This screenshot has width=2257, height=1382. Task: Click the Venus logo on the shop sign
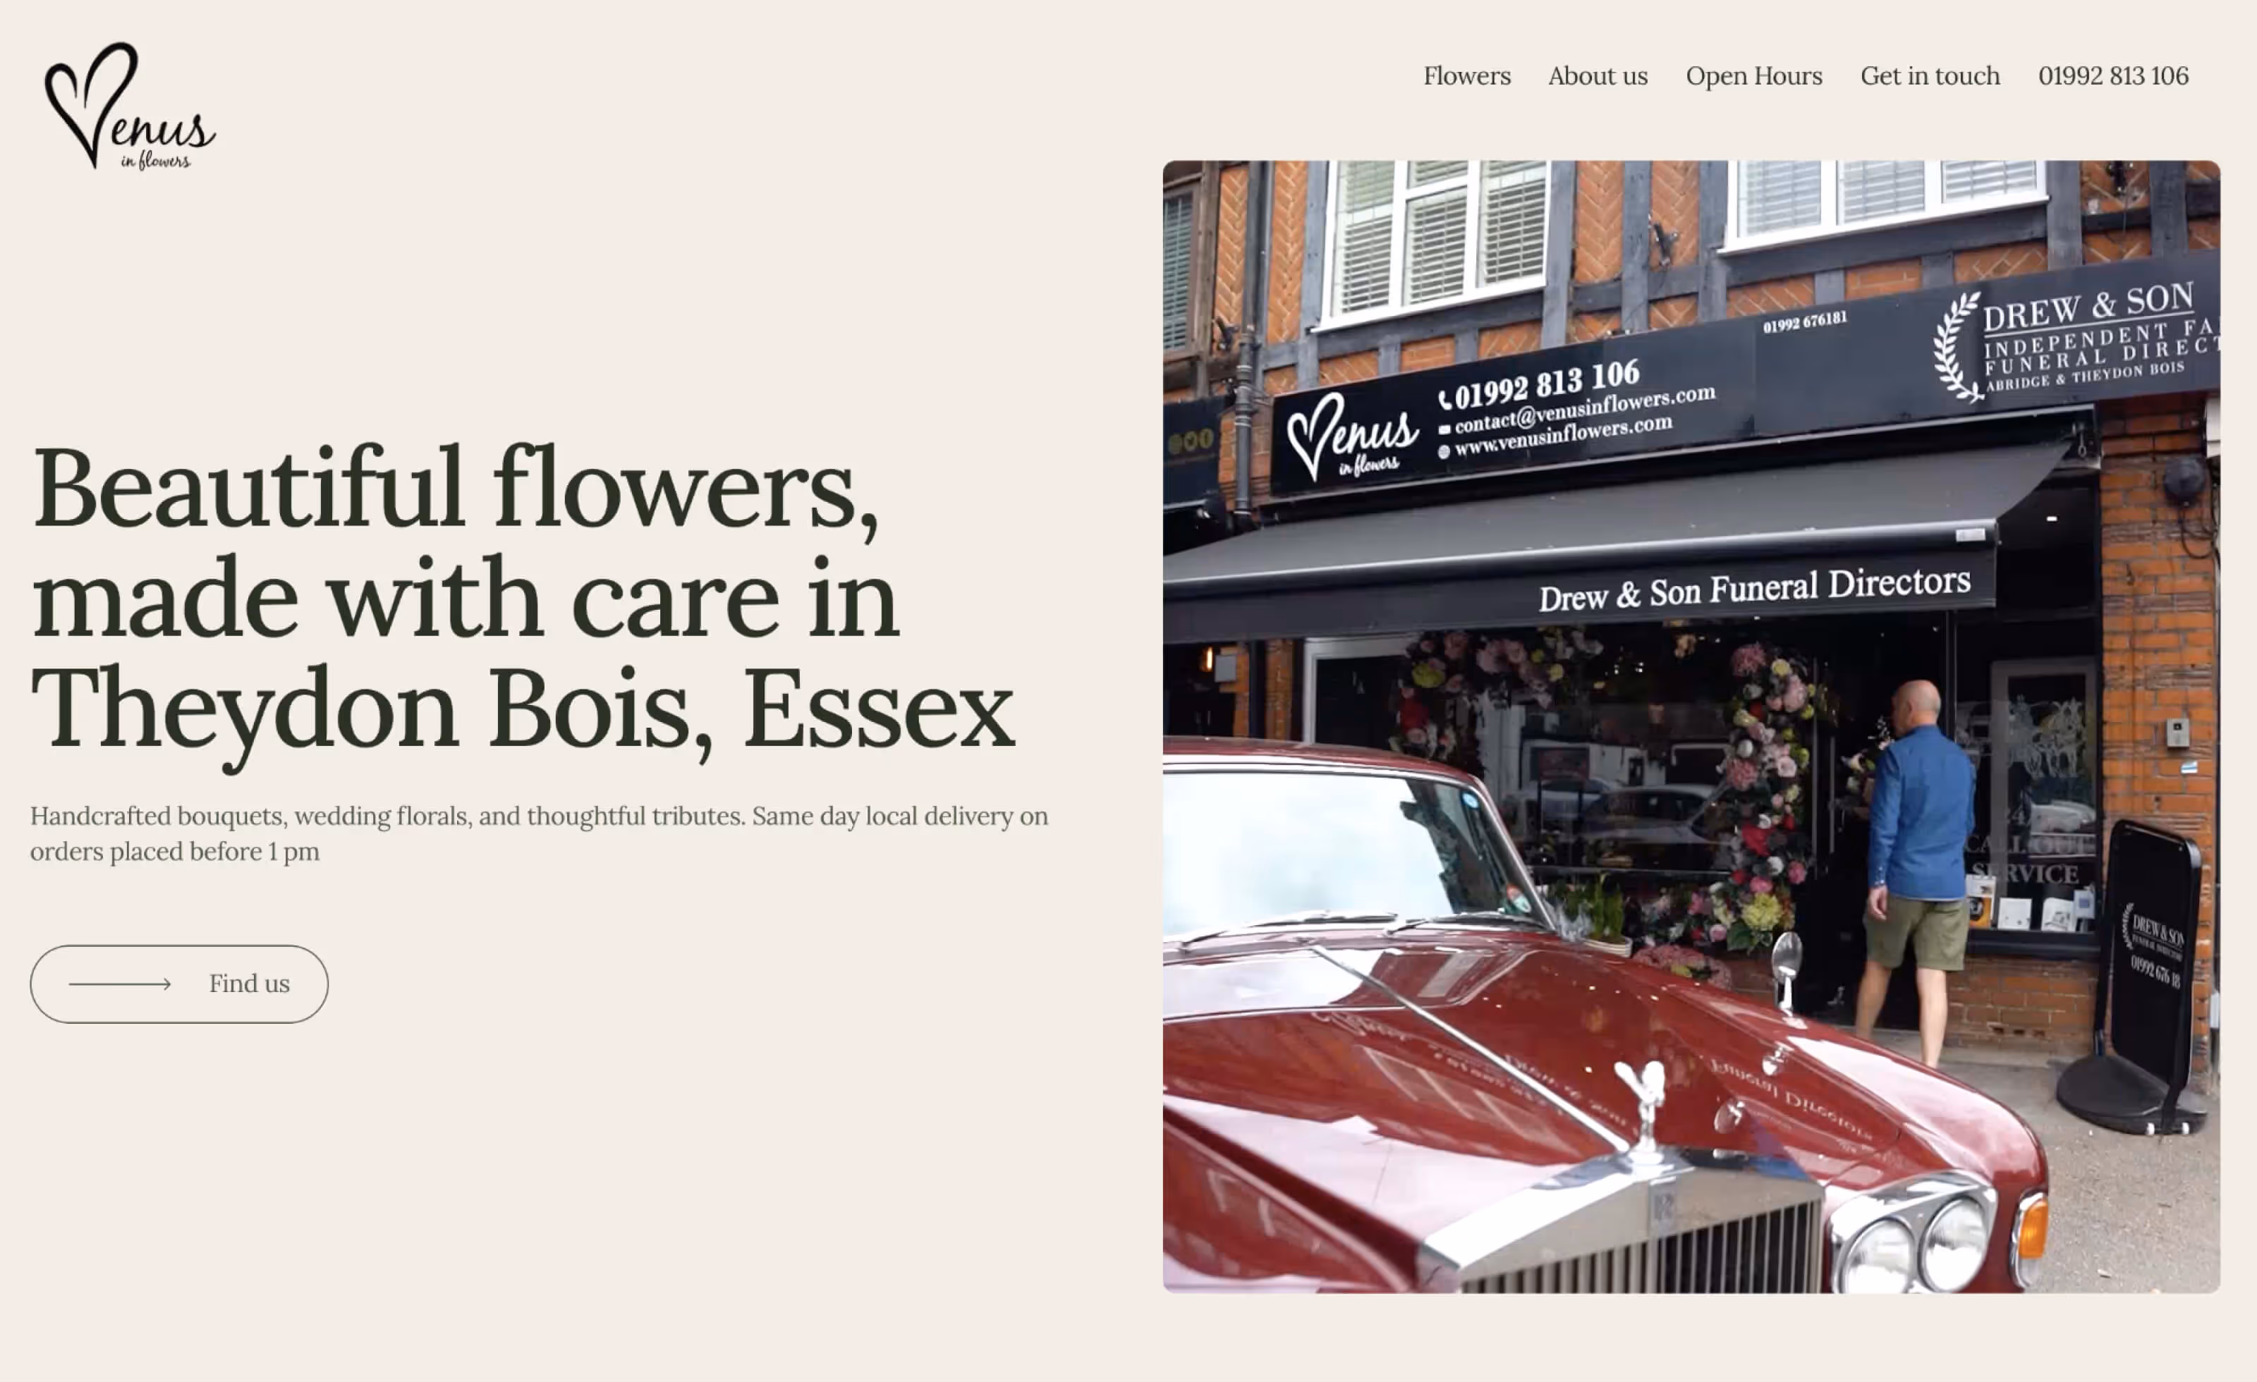pyautogui.click(x=1352, y=437)
